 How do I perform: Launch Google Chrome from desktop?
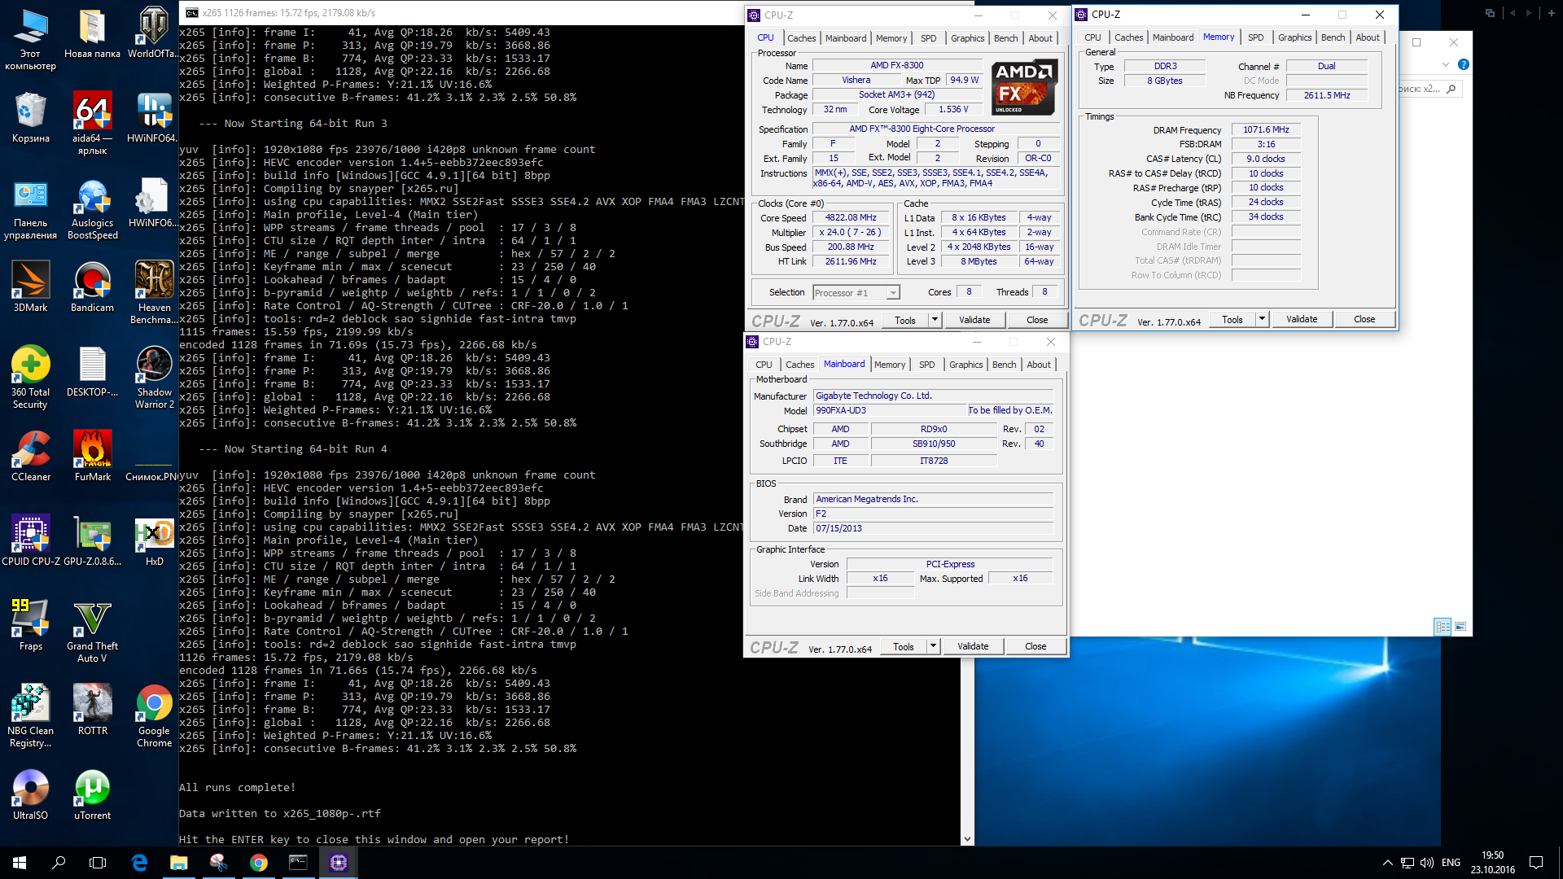pyautogui.click(x=154, y=704)
